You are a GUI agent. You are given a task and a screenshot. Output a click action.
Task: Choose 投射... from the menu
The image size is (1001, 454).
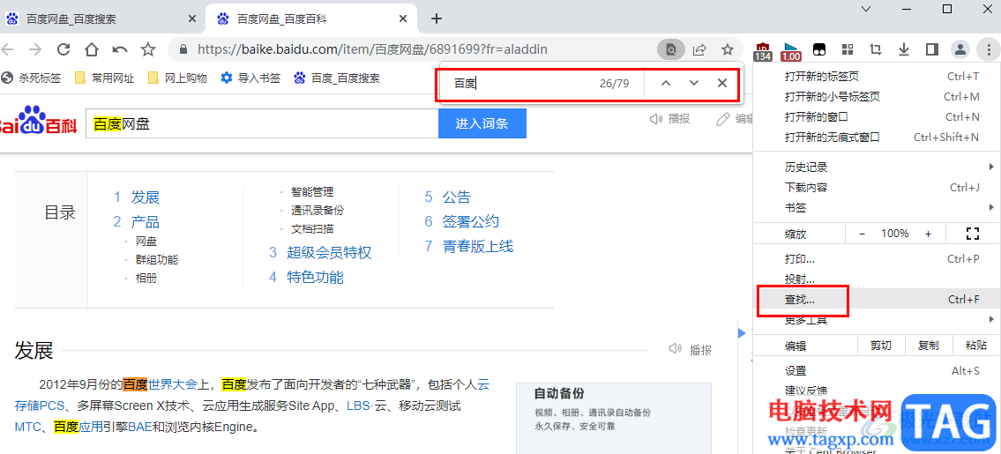point(875,279)
